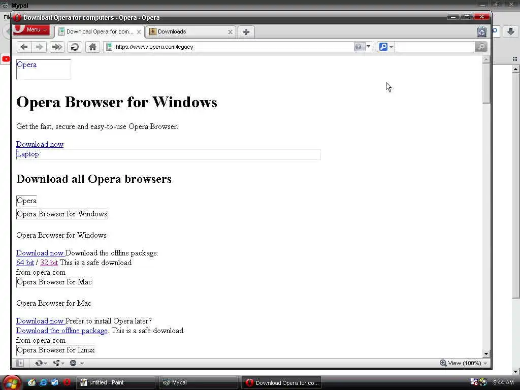
Task: Click the Download Opera taskbar button
Action: (x=281, y=383)
